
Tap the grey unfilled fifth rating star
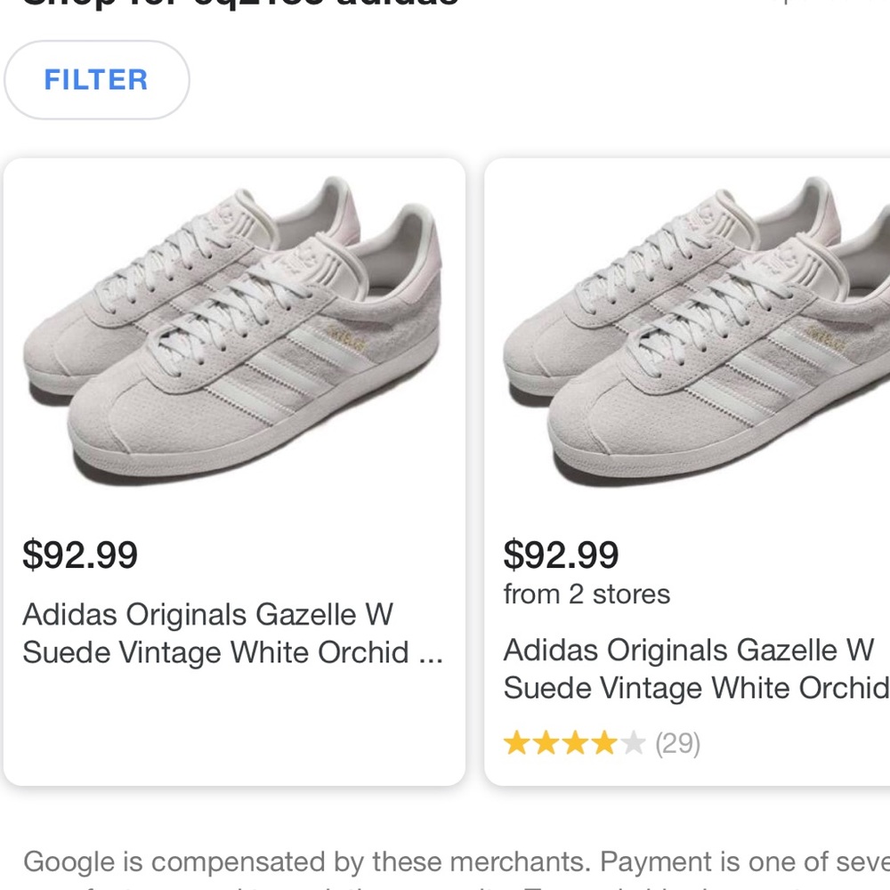[x=633, y=743]
